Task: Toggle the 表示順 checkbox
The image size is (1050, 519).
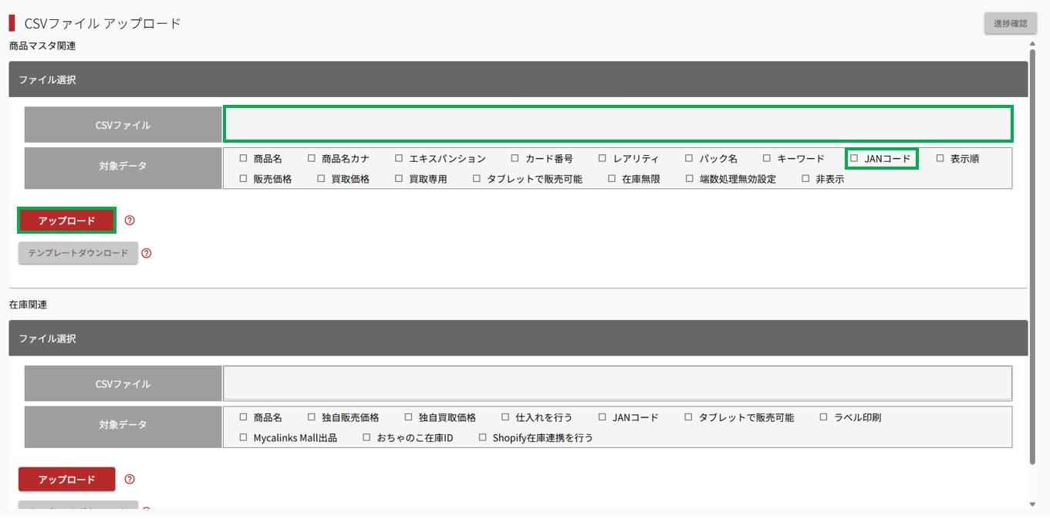Action: 940,159
